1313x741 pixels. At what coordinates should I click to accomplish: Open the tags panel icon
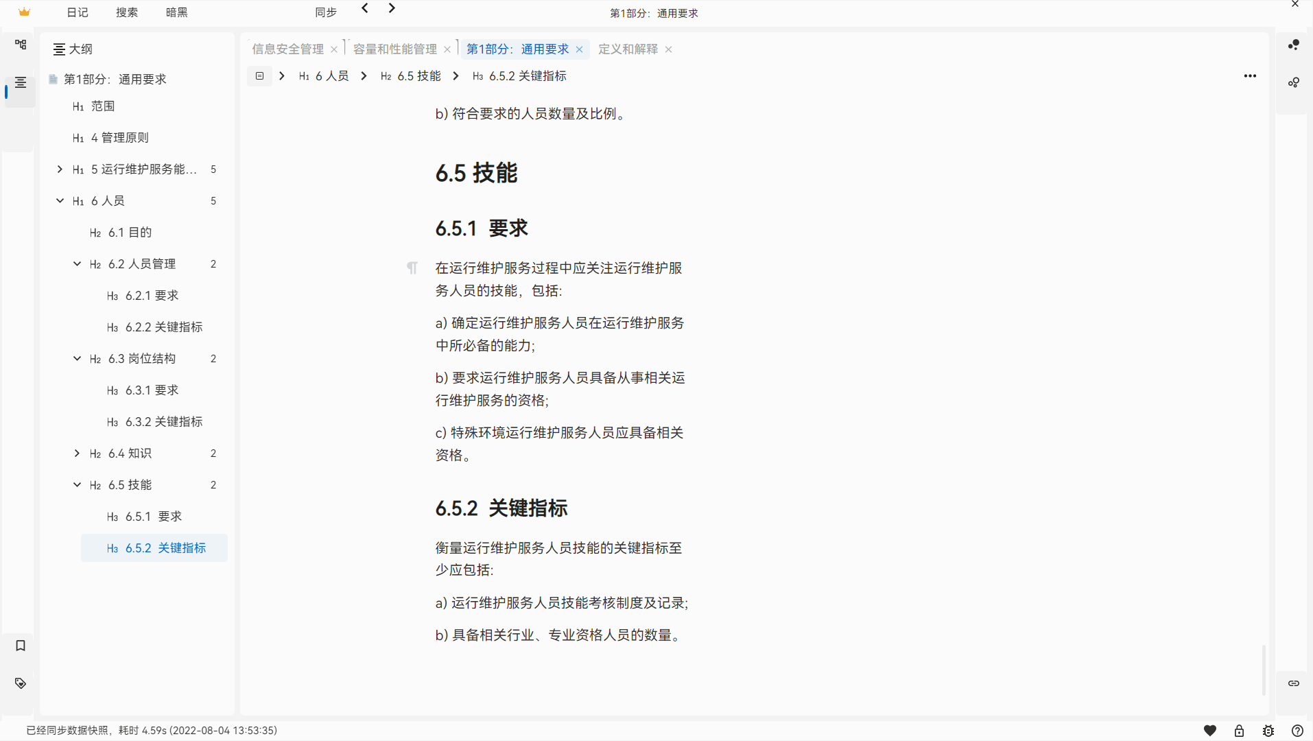click(20, 683)
